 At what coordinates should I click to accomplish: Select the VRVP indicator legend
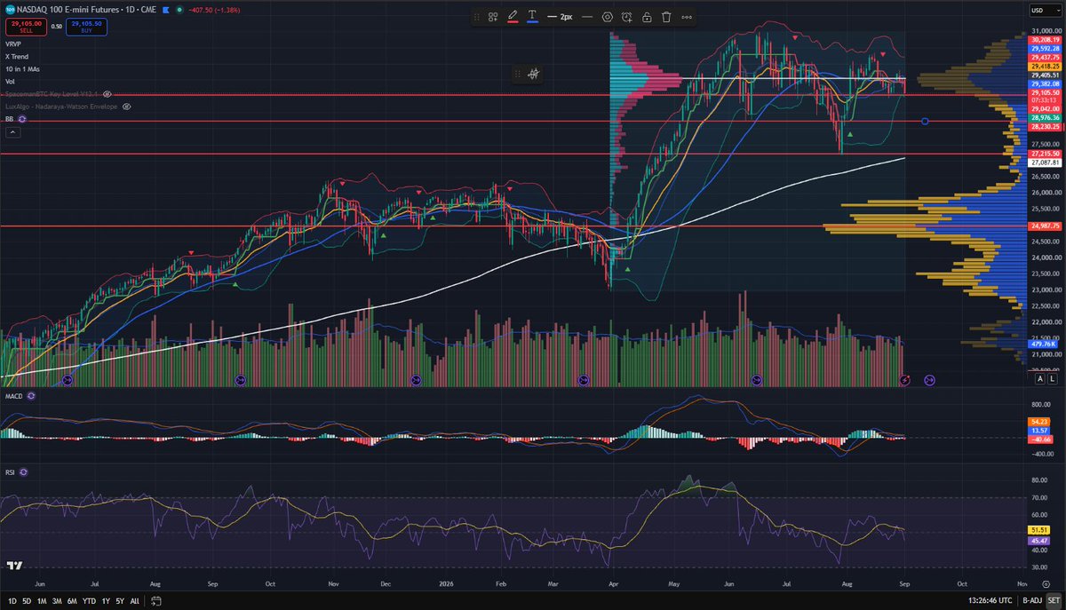tap(13, 44)
